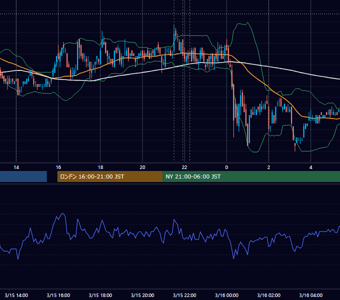Screen dimensions: 340x300
Task: Click the 22 hour axis label
Action: coord(184,167)
